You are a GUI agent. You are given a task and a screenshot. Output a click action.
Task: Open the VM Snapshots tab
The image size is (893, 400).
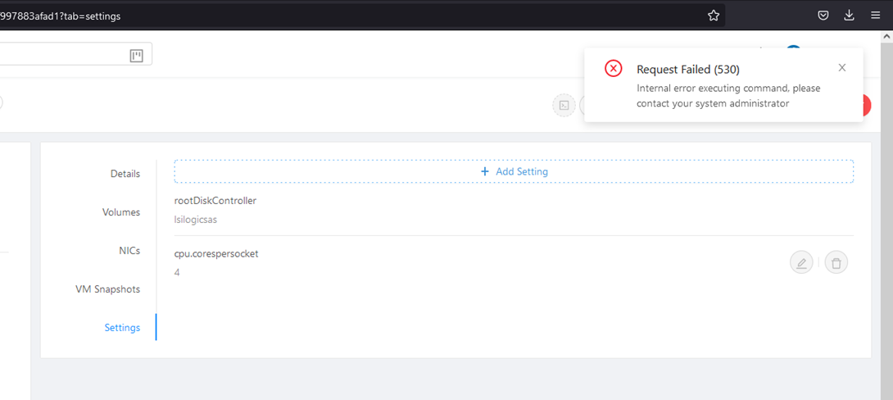(x=107, y=289)
